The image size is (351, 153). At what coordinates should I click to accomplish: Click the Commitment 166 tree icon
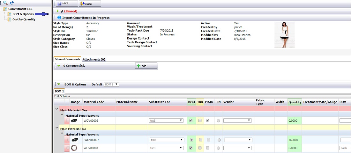5,9
